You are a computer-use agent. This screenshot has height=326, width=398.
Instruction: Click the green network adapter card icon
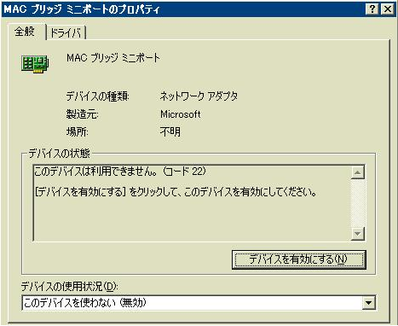(x=35, y=64)
